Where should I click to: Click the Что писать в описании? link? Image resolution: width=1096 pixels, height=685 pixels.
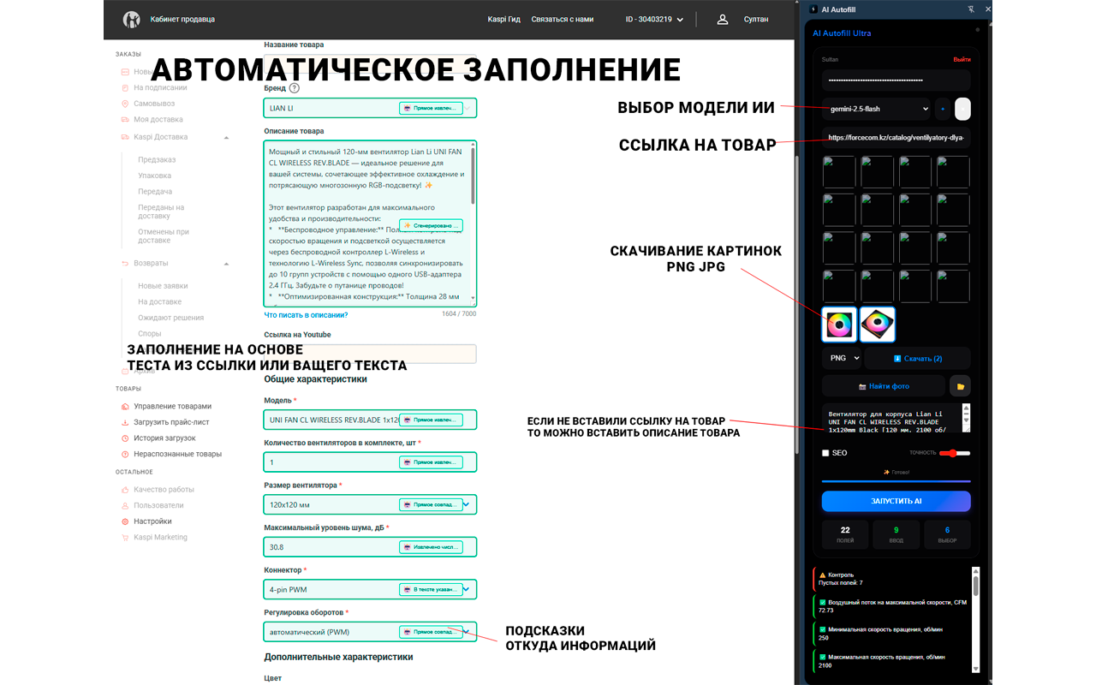306,315
